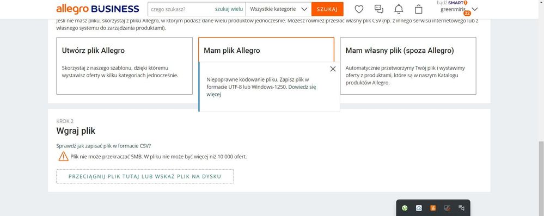Click the 'Dowiedz się więcej' link
The image size is (544, 216).
coord(261,90)
